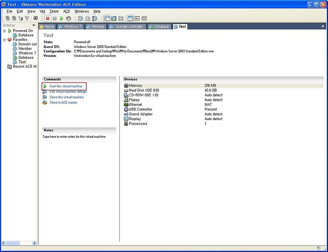
Task: Click the Reset virtual machine toolbar icon
Action: (69, 19)
